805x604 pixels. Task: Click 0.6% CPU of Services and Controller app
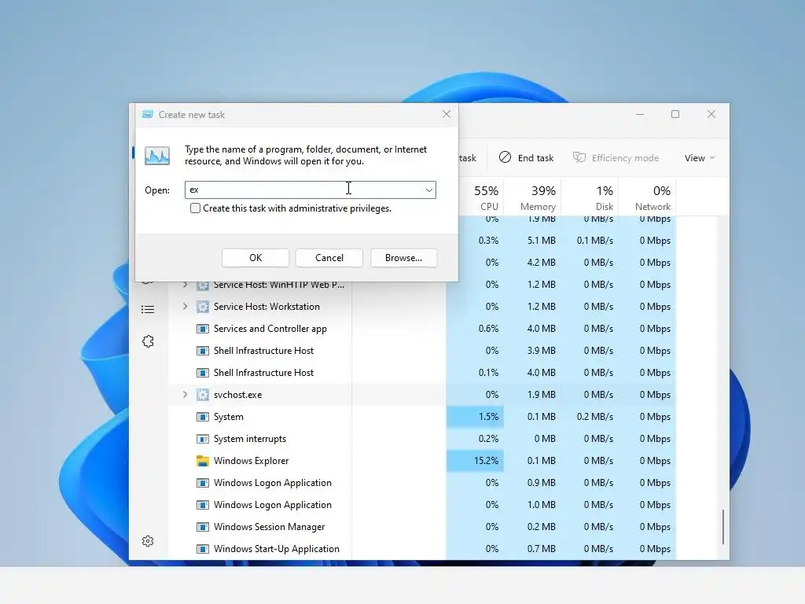[x=488, y=329]
